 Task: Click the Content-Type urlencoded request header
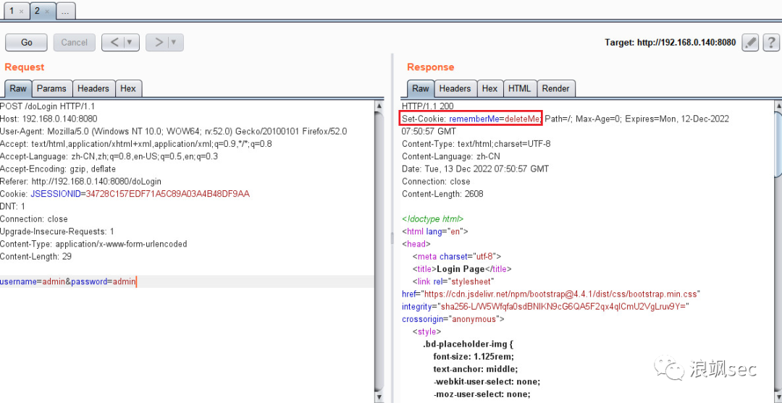pos(93,244)
